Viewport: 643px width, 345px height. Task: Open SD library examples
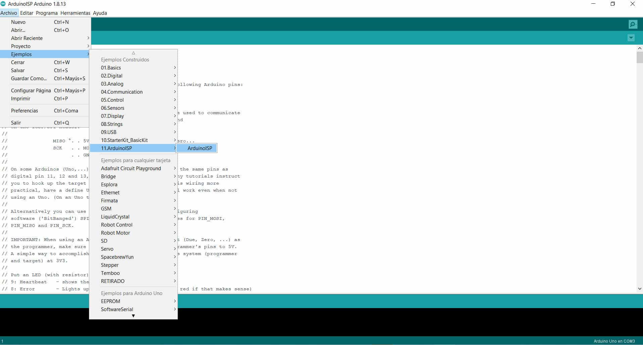click(x=133, y=241)
